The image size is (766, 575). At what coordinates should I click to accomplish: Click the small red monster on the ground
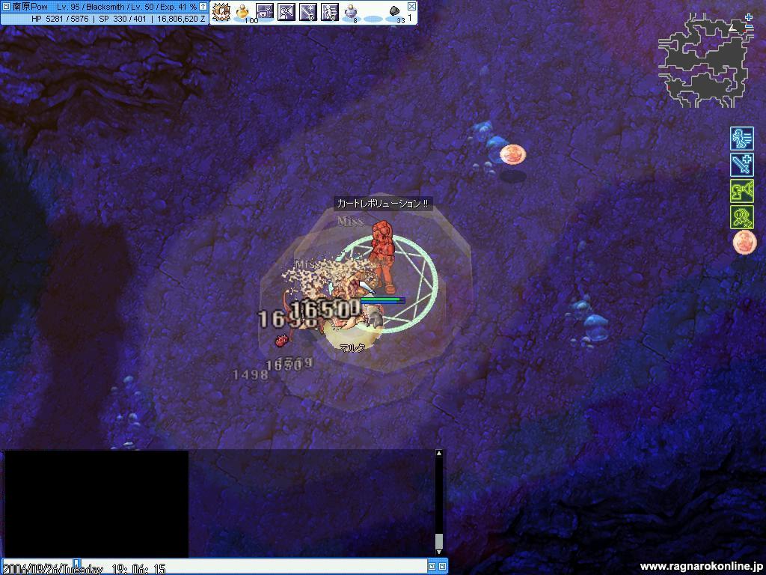point(281,340)
